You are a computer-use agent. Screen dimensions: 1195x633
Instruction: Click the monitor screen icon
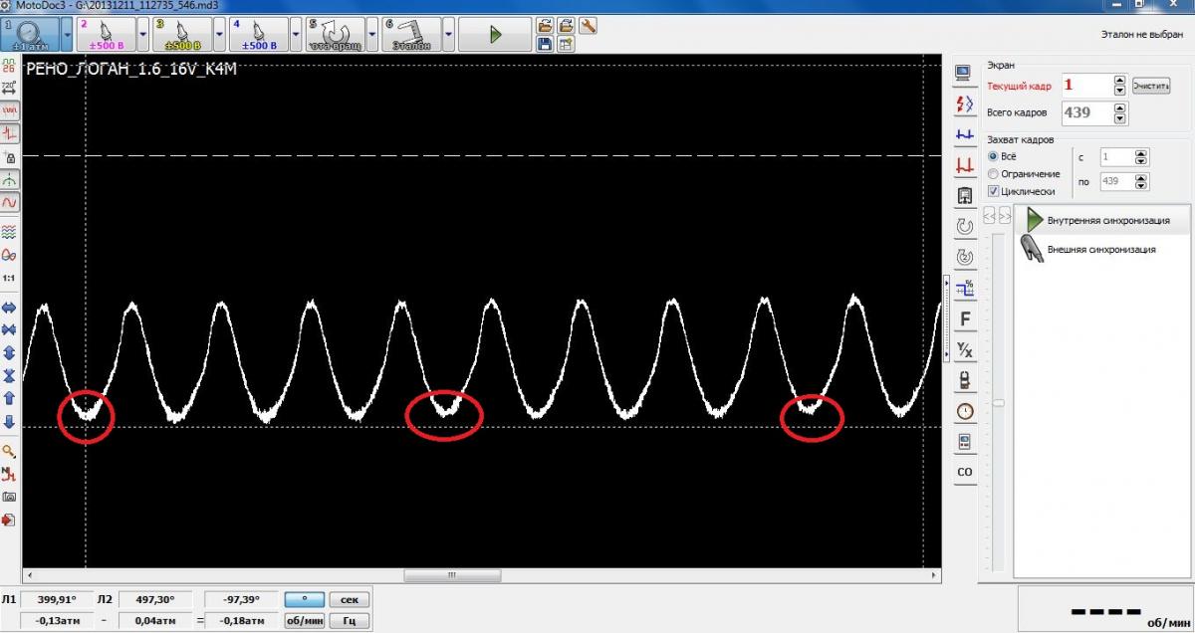[963, 73]
